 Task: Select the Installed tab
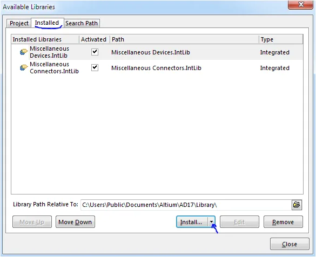point(47,23)
